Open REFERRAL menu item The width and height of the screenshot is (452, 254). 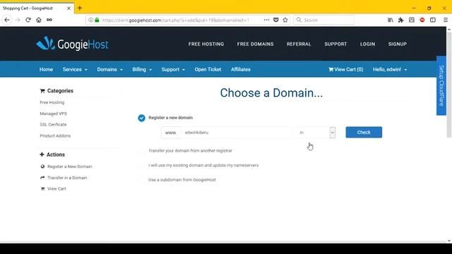point(299,44)
